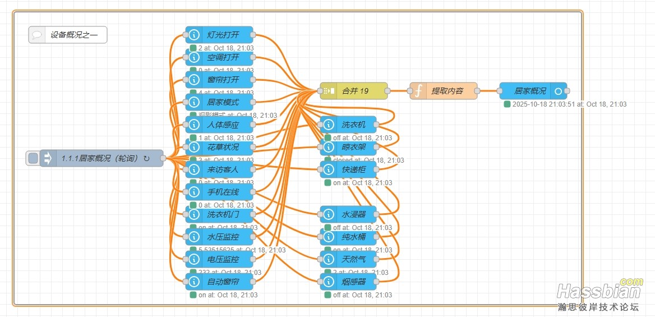
Task: Click the inject button on 居家概况（轮询） node
Action: click(33, 158)
